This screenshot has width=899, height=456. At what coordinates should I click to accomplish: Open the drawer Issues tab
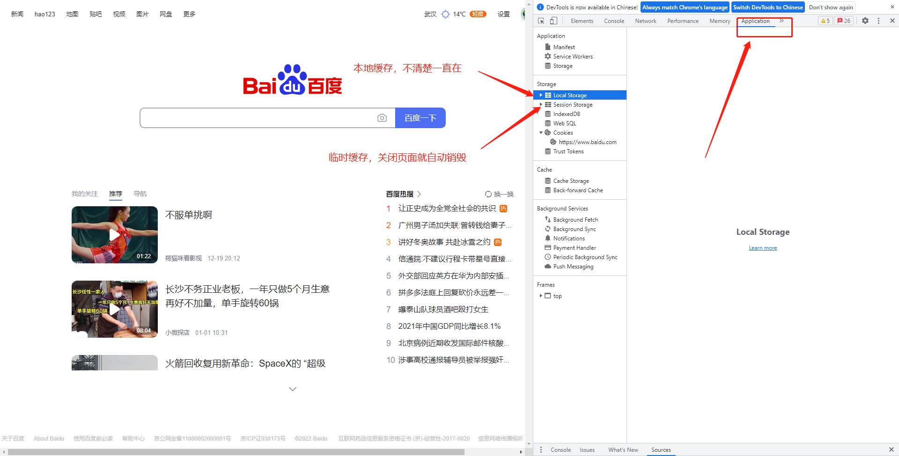587,450
